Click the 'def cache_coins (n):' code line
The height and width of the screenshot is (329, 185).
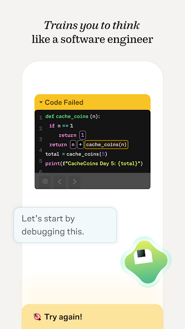[x=73, y=117]
